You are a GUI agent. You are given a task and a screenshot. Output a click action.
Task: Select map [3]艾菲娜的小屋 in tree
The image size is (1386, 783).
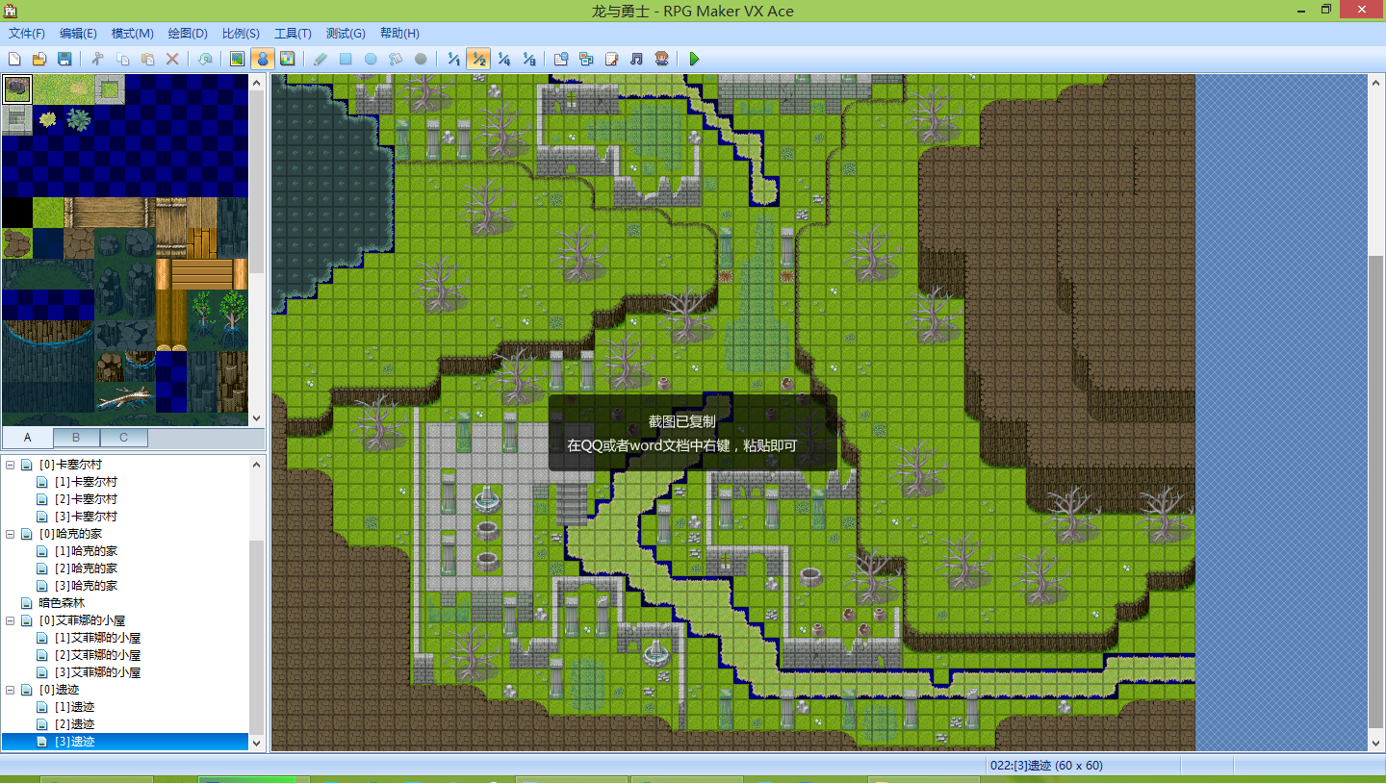point(97,672)
